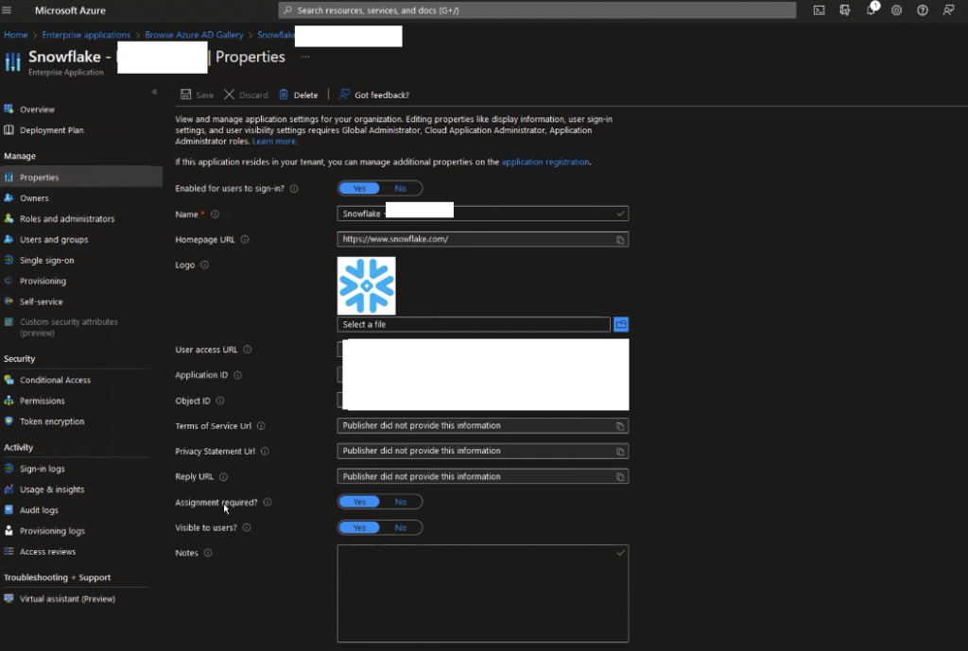Set 'Enabled for users to sign-in' to No
The image size is (968, 651).
click(x=401, y=188)
